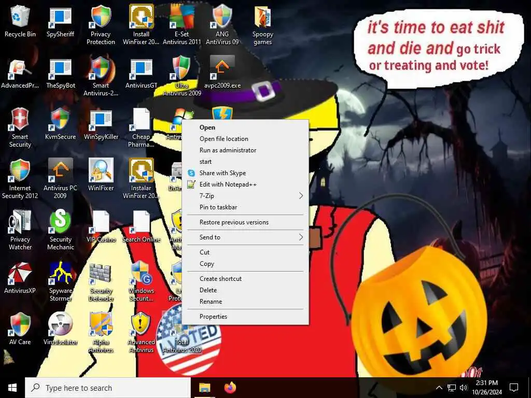Click the Internet Security 2012 icon
The image size is (531, 398).
20,170
